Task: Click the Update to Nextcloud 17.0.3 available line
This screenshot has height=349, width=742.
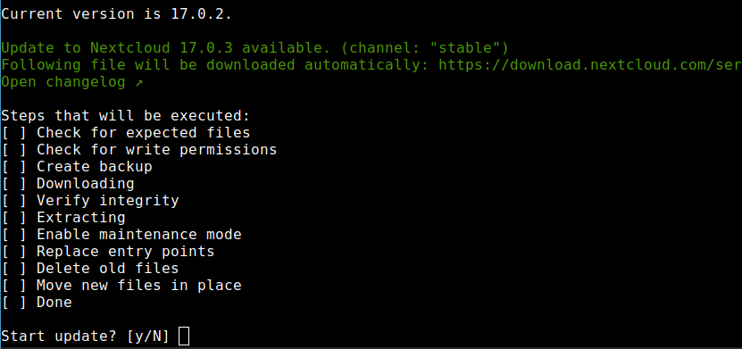Action: [255, 48]
